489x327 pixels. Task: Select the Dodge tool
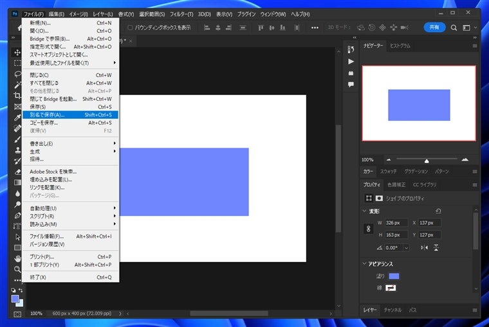(17, 204)
